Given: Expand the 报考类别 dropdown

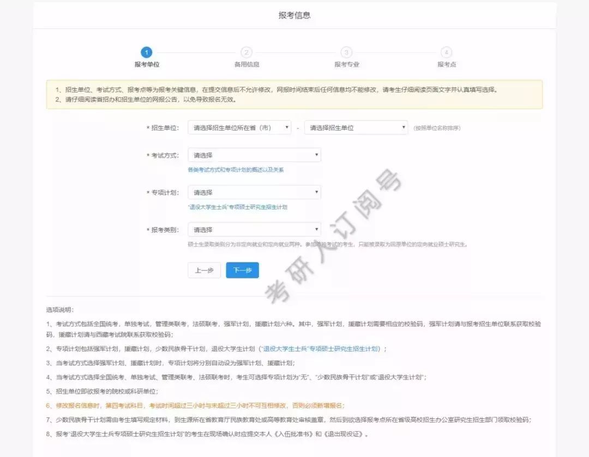Looking at the screenshot, I should click(x=254, y=230).
